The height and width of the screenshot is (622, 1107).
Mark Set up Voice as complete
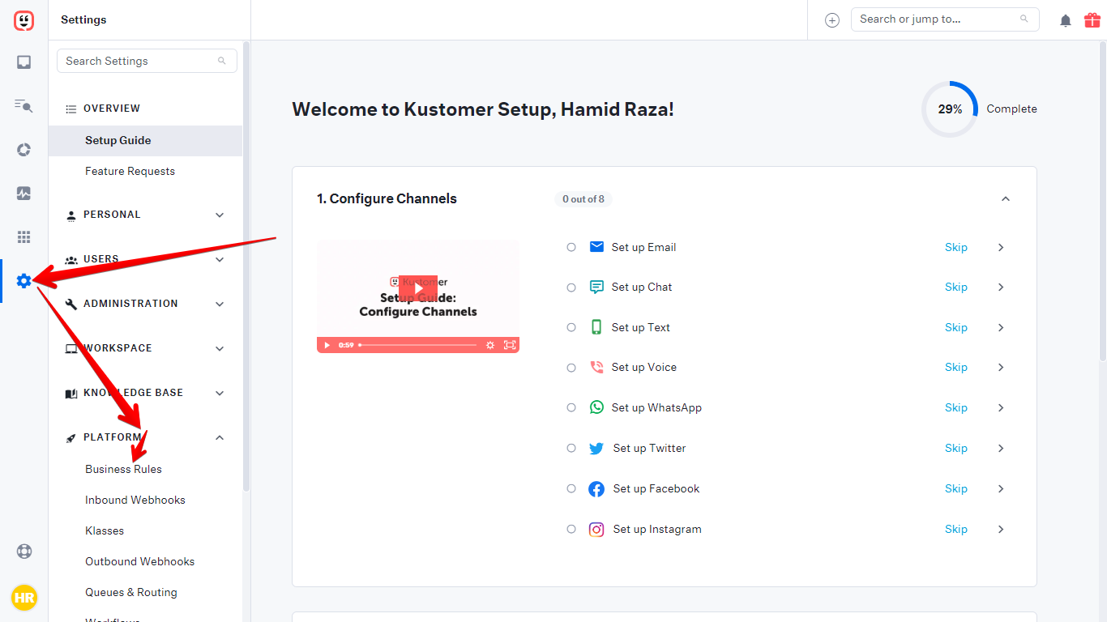coord(571,368)
